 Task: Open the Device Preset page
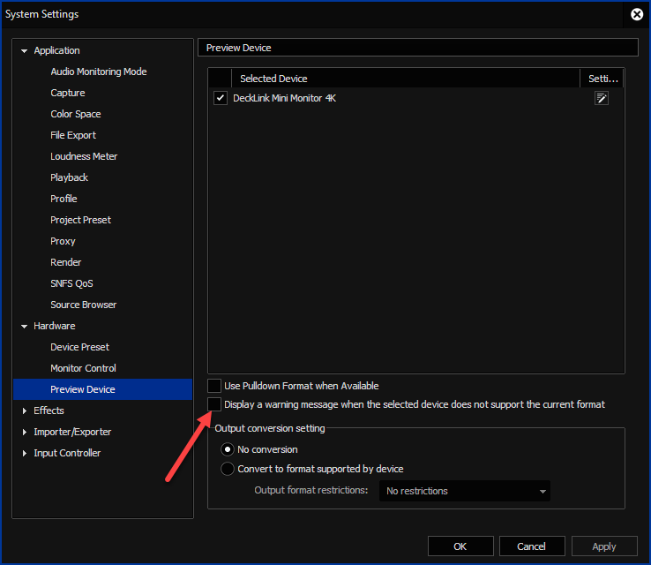[x=79, y=347]
